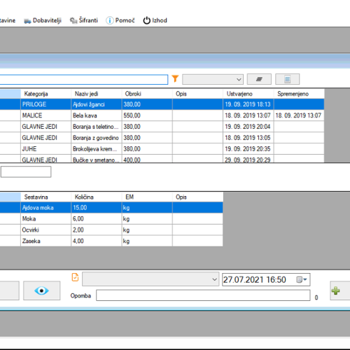
Task: Open the Pomoč help menu
Action: click(120, 20)
